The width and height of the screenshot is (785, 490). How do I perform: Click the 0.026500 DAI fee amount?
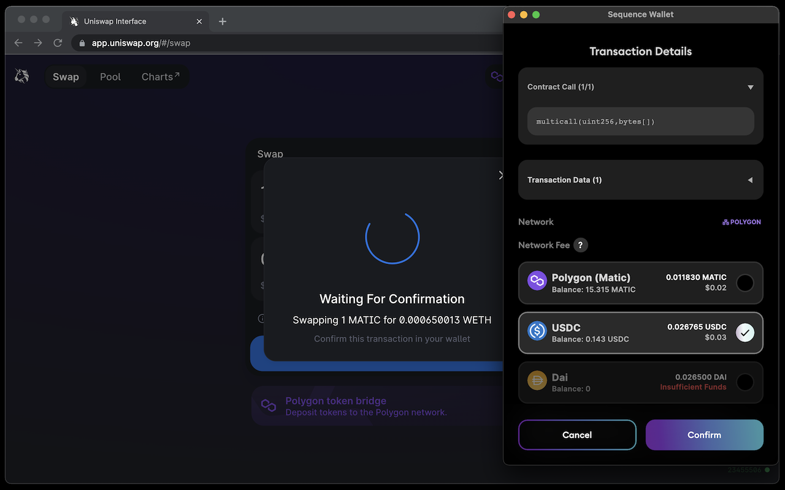[x=701, y=377]
